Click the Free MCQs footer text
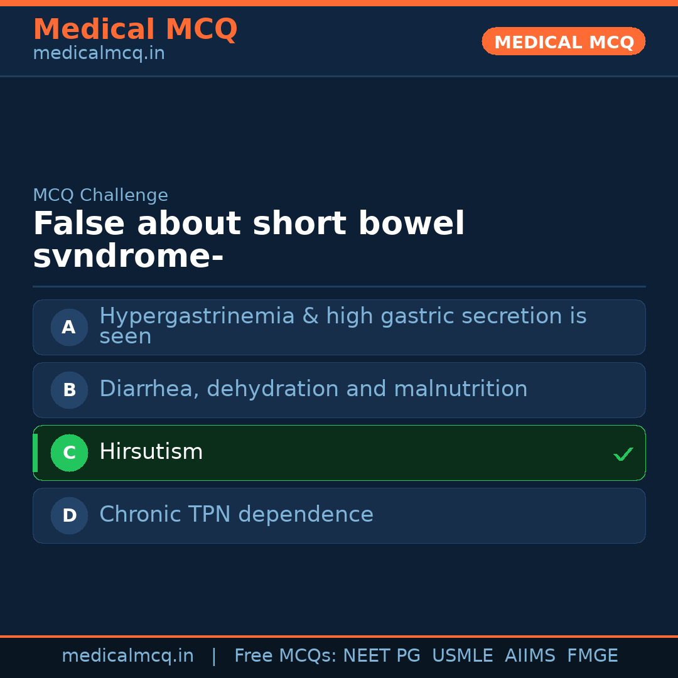 [285, 656]
